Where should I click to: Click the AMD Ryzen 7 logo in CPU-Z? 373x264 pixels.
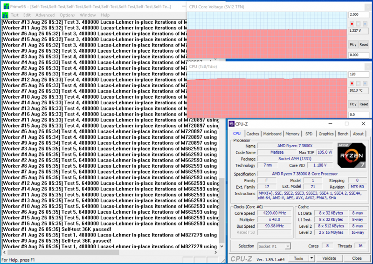pyautogui.click(x=352, y=155)
